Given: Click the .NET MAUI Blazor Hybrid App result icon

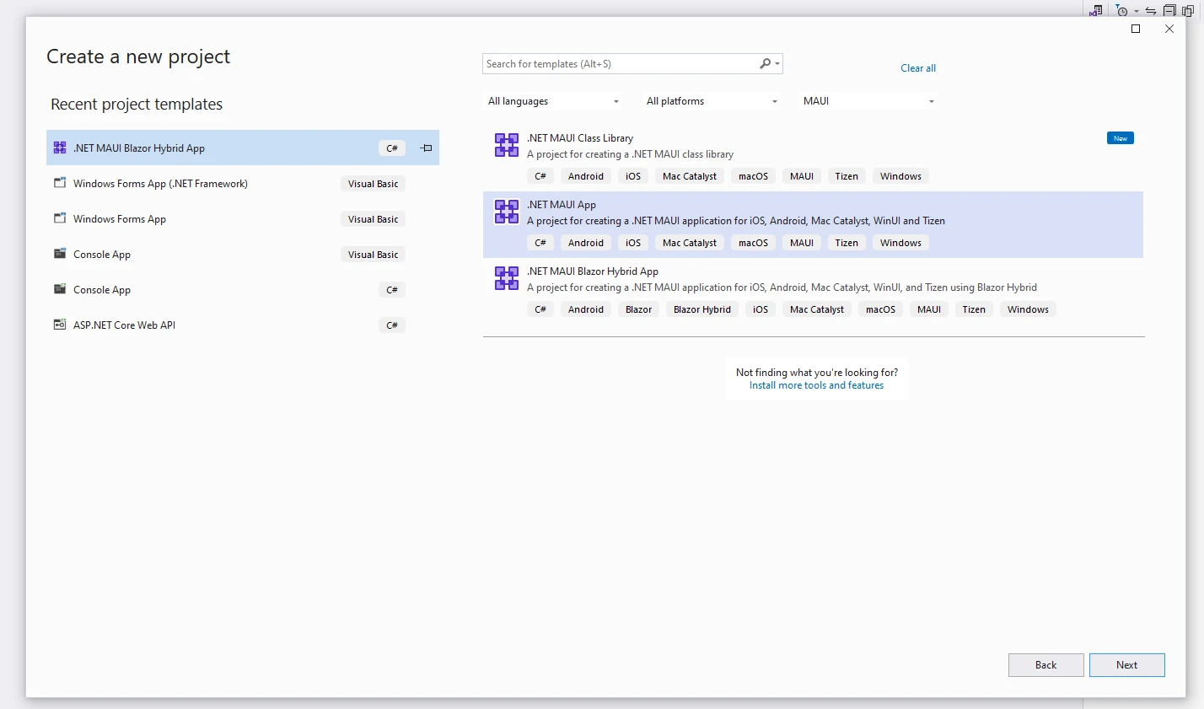Looking at the screenshot, I should (507, 278).
